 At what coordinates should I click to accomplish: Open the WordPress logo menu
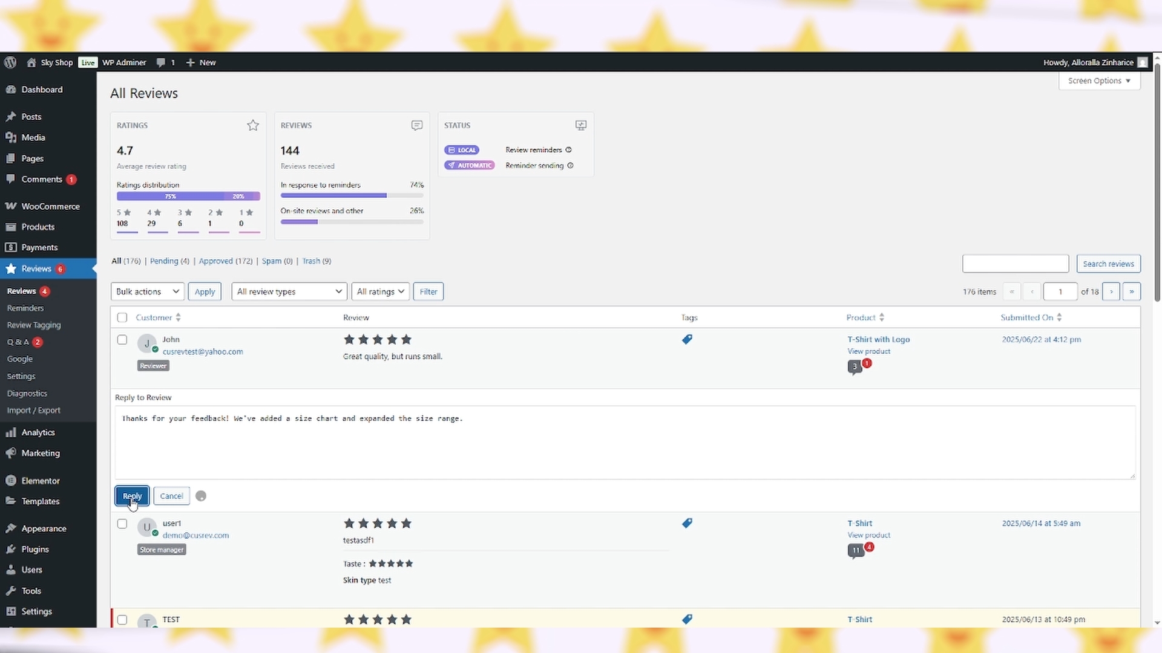(10, 62)
